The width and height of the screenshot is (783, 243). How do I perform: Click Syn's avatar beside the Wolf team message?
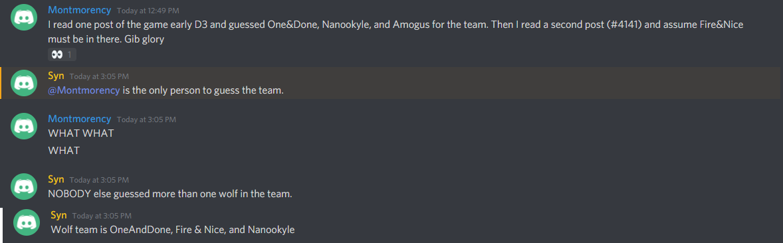pos(27,222)
